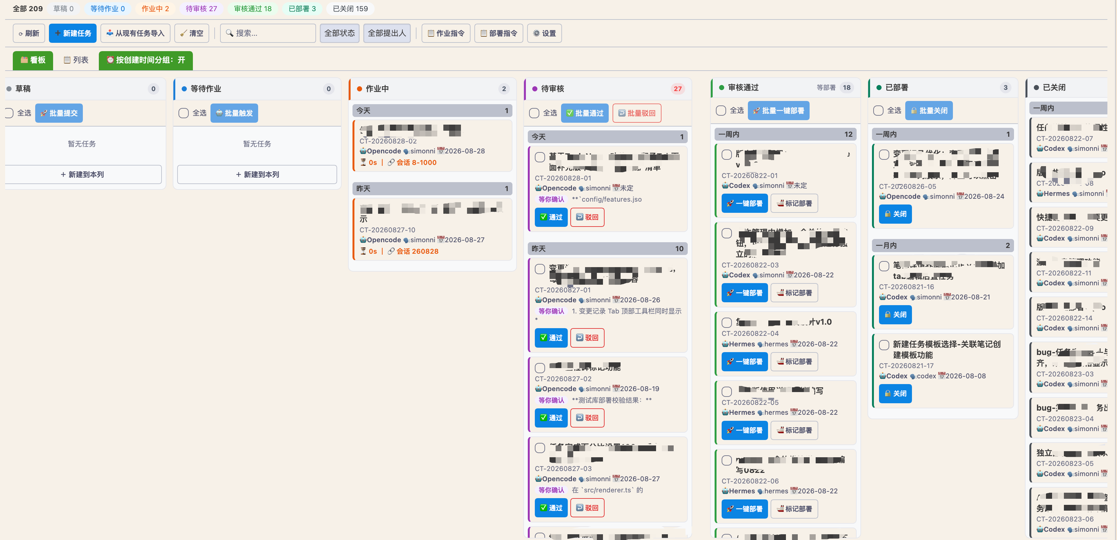Open 作业指令 instructions
The height and width of the screenshot is (540, 1117).
coord(446,33)
